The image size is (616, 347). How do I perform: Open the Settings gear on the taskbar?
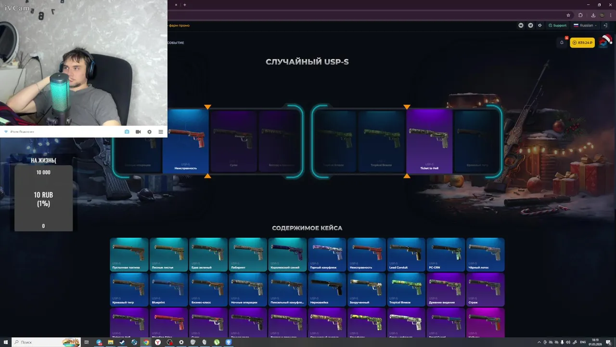point(181,342)
